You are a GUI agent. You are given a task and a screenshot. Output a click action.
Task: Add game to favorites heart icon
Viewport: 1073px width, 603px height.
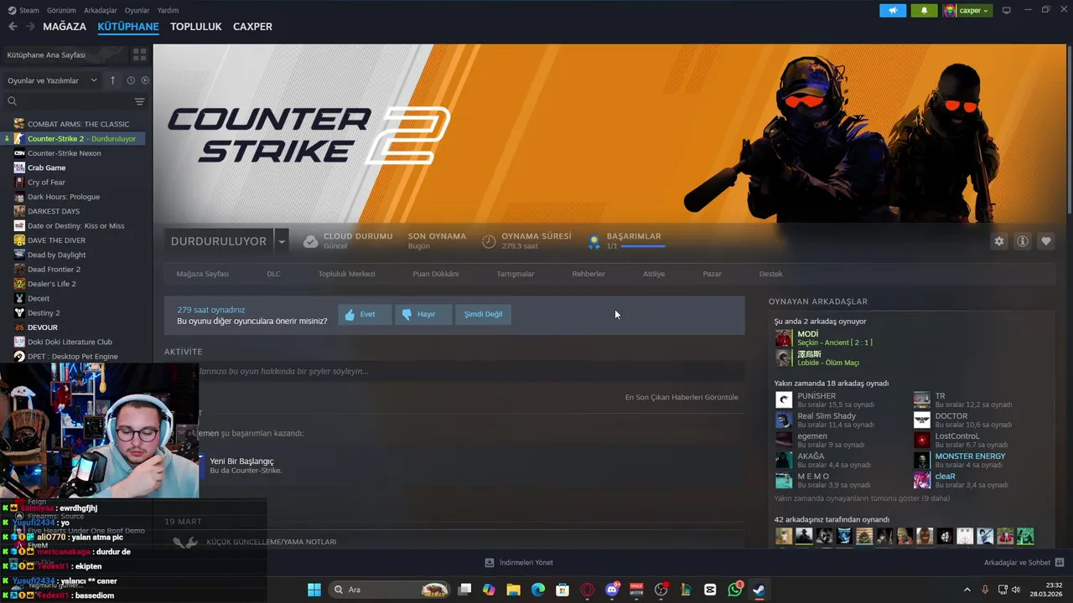point(1046,241)
